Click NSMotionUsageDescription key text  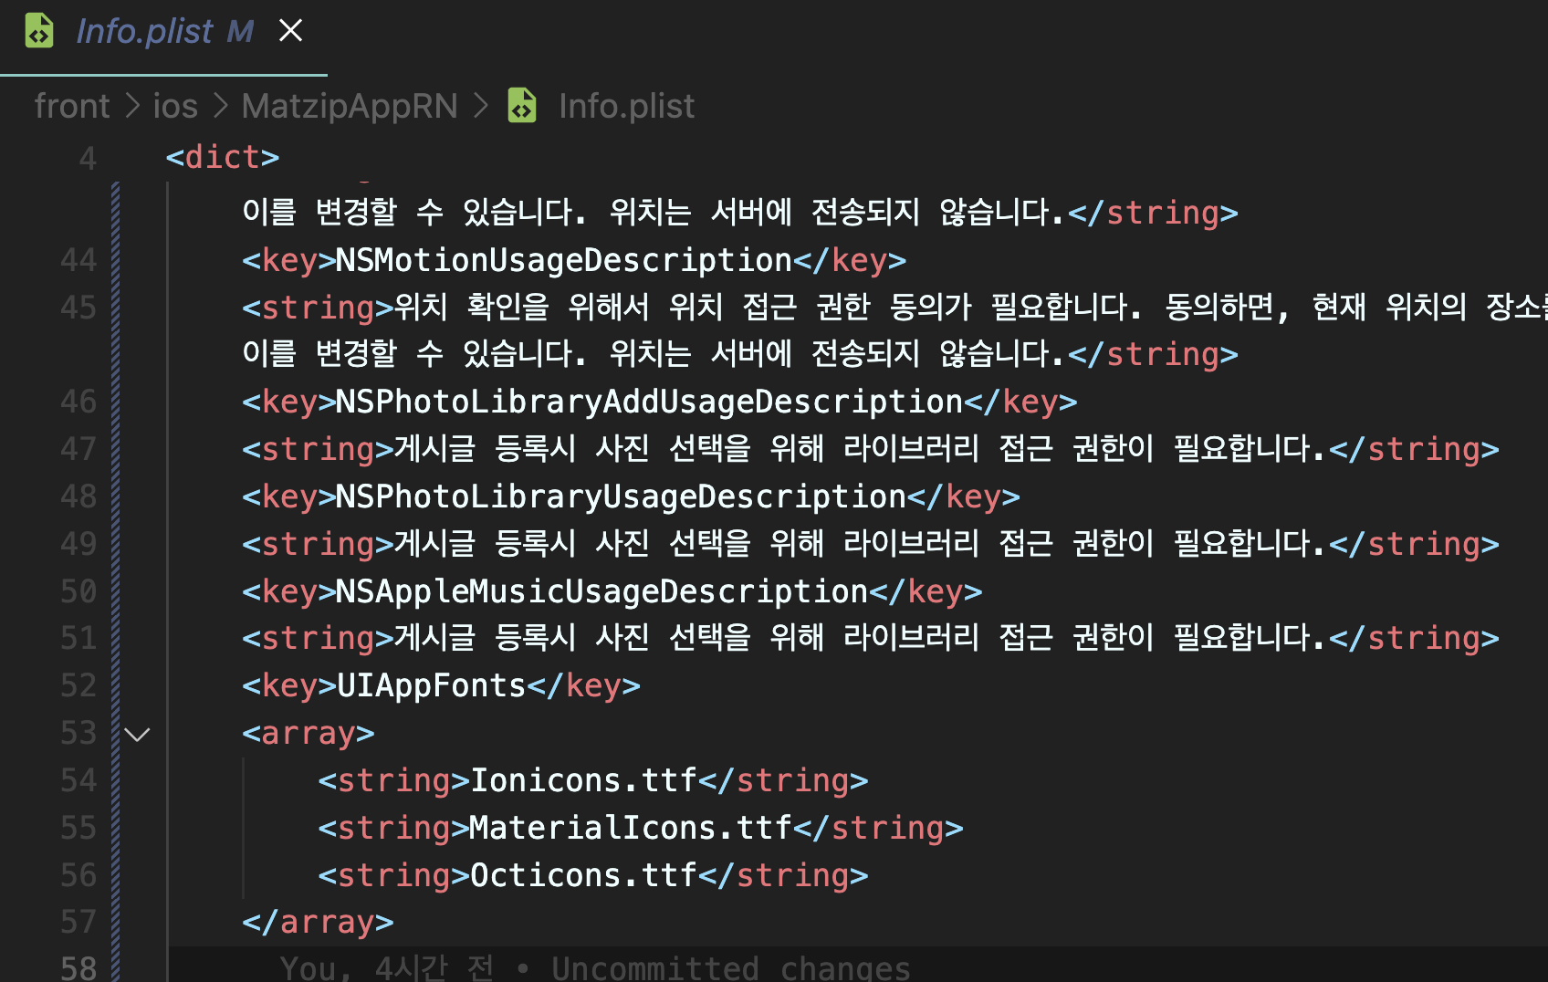(564, 260)
